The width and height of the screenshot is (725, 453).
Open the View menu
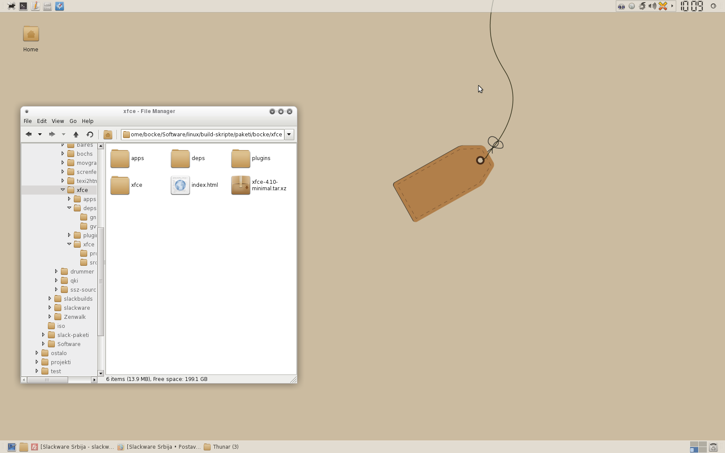click(57, 121)
